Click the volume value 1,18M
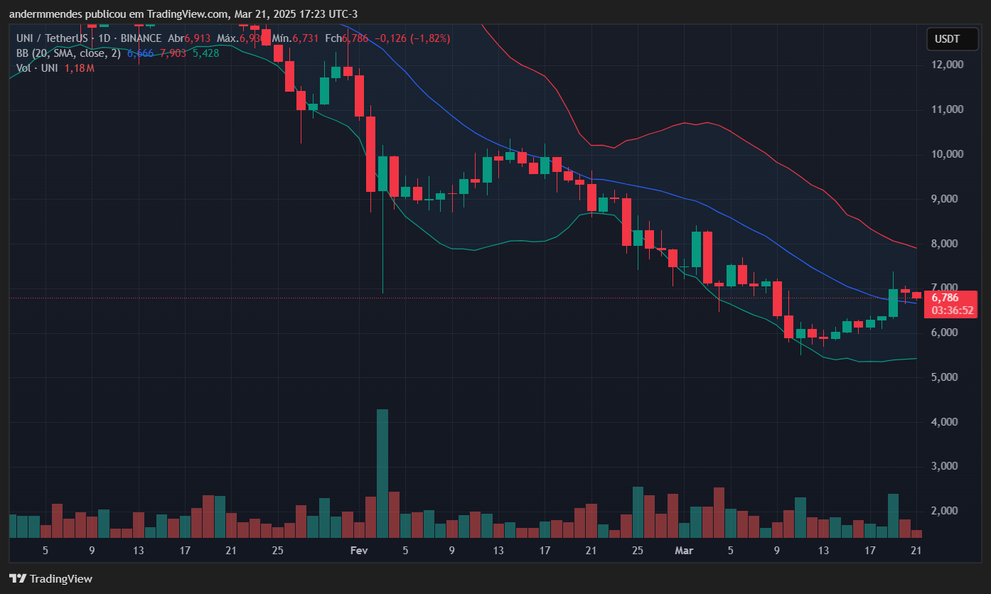 tap(80, 68)
